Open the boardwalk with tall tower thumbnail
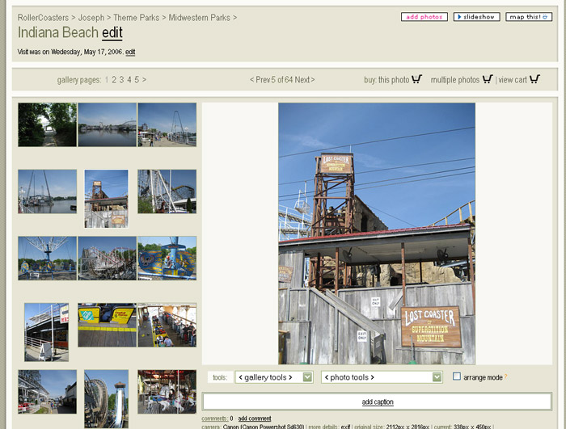566x429 pixels. click(x=167, y=124)
